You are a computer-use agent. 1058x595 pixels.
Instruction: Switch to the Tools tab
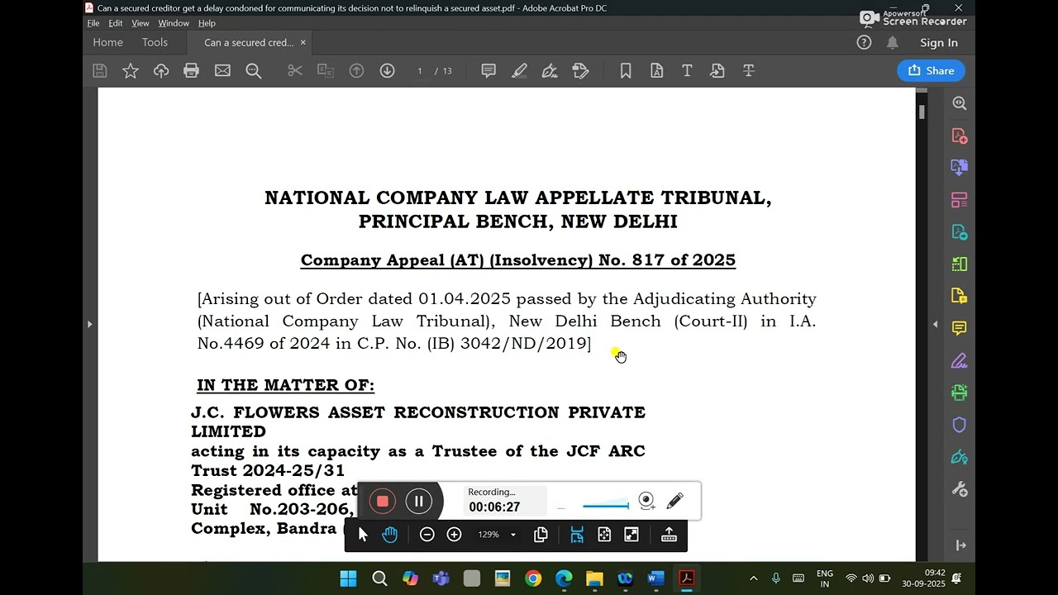pos(155,42)
